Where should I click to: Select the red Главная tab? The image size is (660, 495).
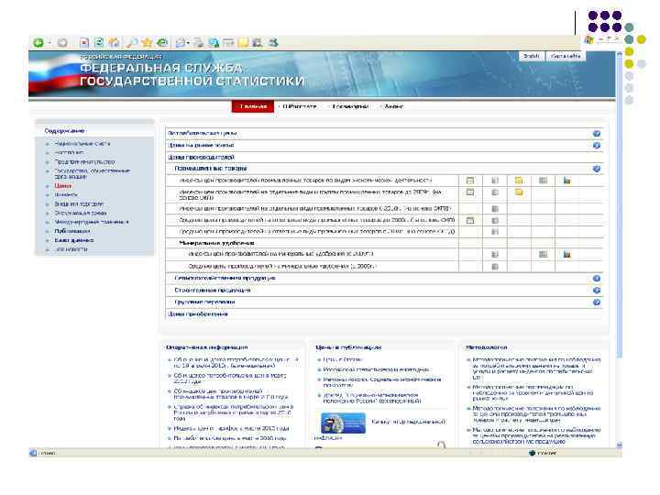coord(253,106)
